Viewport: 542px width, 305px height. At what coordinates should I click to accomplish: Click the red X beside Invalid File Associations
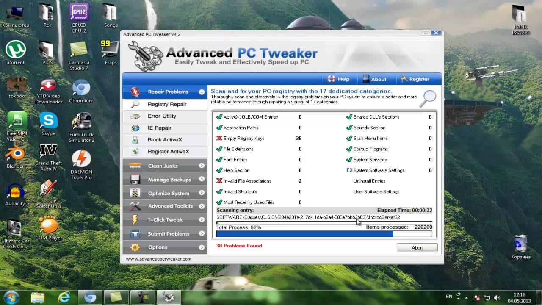pyautogui.click(x=219, y=181)
